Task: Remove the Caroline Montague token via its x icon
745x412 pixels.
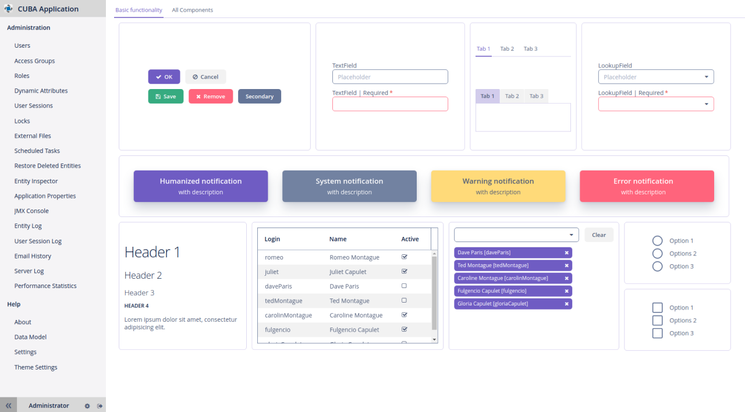Action: click(x=567, y=278)
